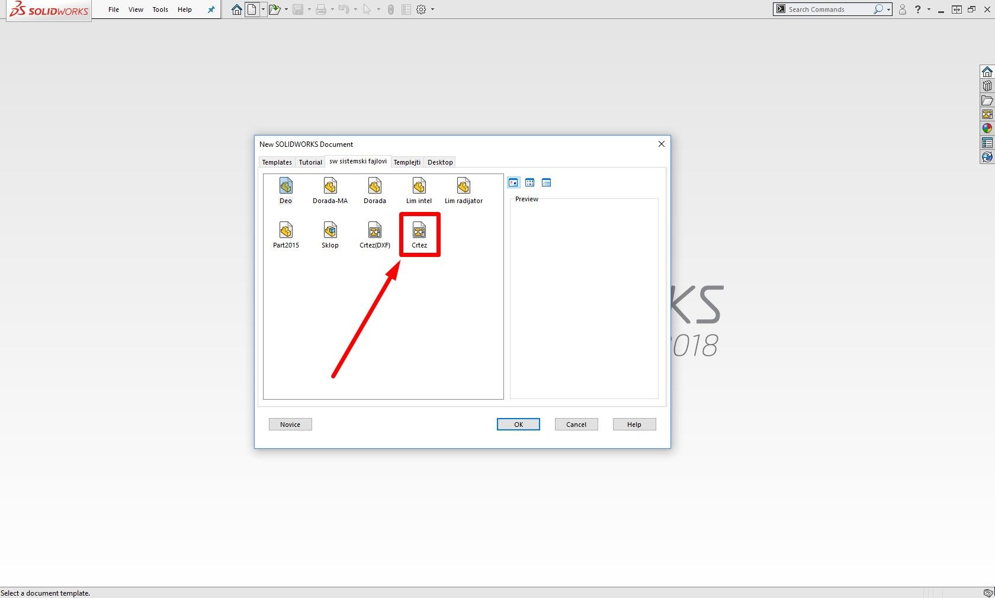Click the Options gear icon
995x598 pixels.
tap(421, 9)
